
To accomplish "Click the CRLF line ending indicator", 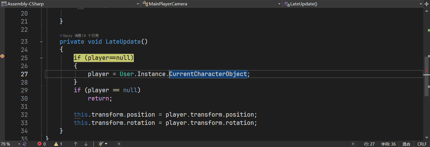I will coord(422,144).
